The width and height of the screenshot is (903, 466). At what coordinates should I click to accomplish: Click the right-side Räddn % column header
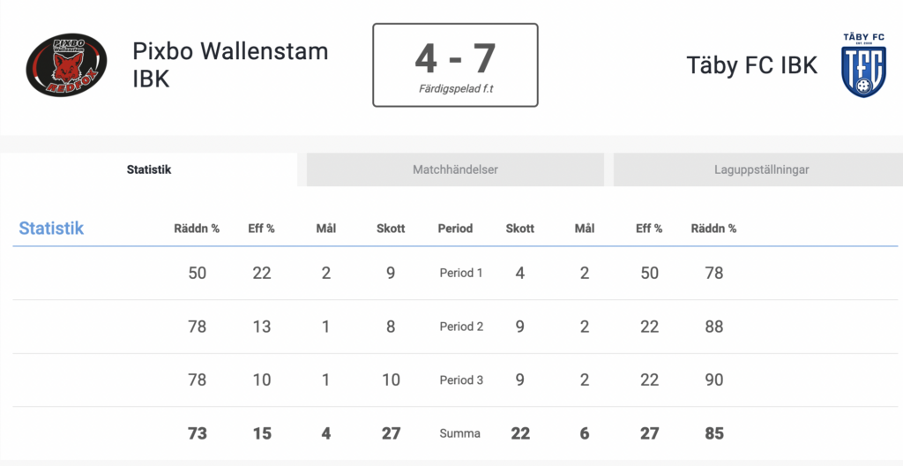click(x=713, y=229)
